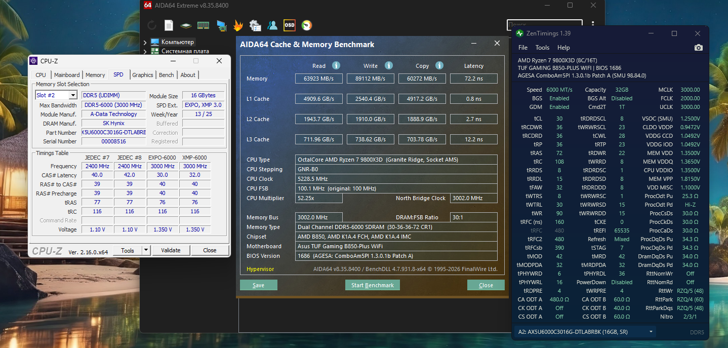Click the Nitro value 2/3/1 in ZenTimings
Image resolution: width=728 pixels, height=348 pixels.
690,317
